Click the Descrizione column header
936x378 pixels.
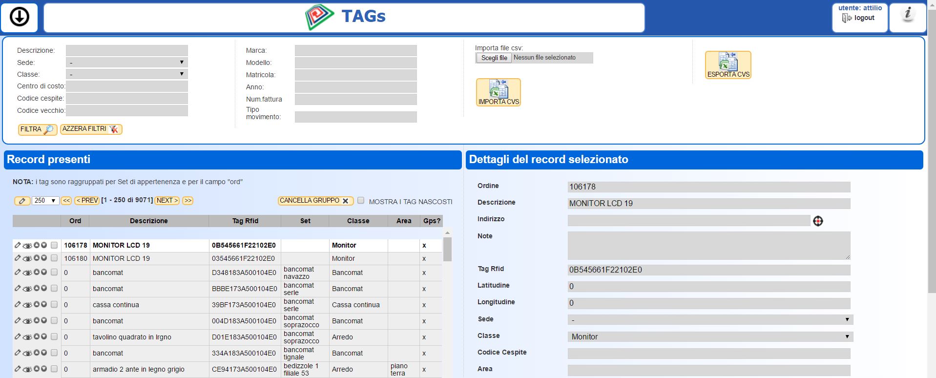click(148, 221)
